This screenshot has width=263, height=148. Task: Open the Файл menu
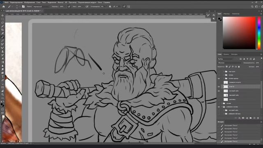[7, 2]
